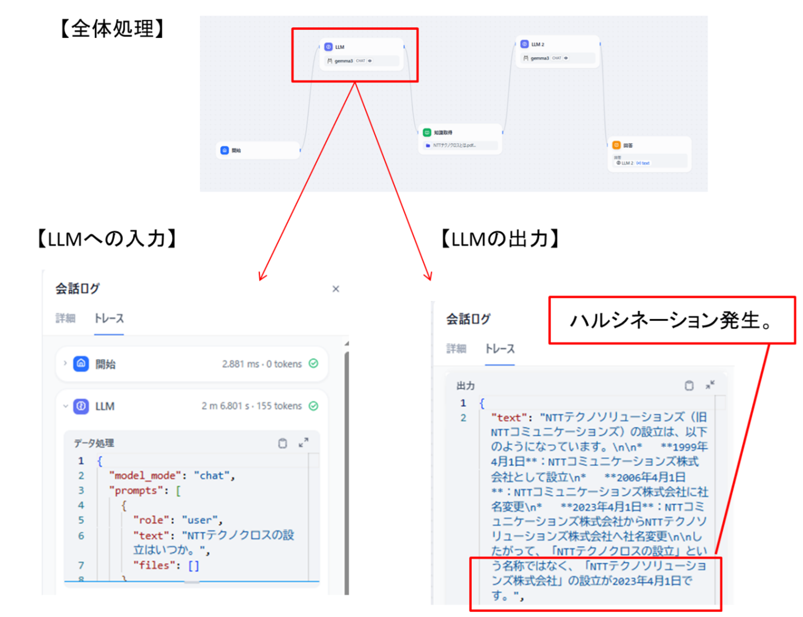Viewport: 803px width, 617px height.
Task: Click the eye icon in the LLM 2 node
Action: click(x=566, y=58)
